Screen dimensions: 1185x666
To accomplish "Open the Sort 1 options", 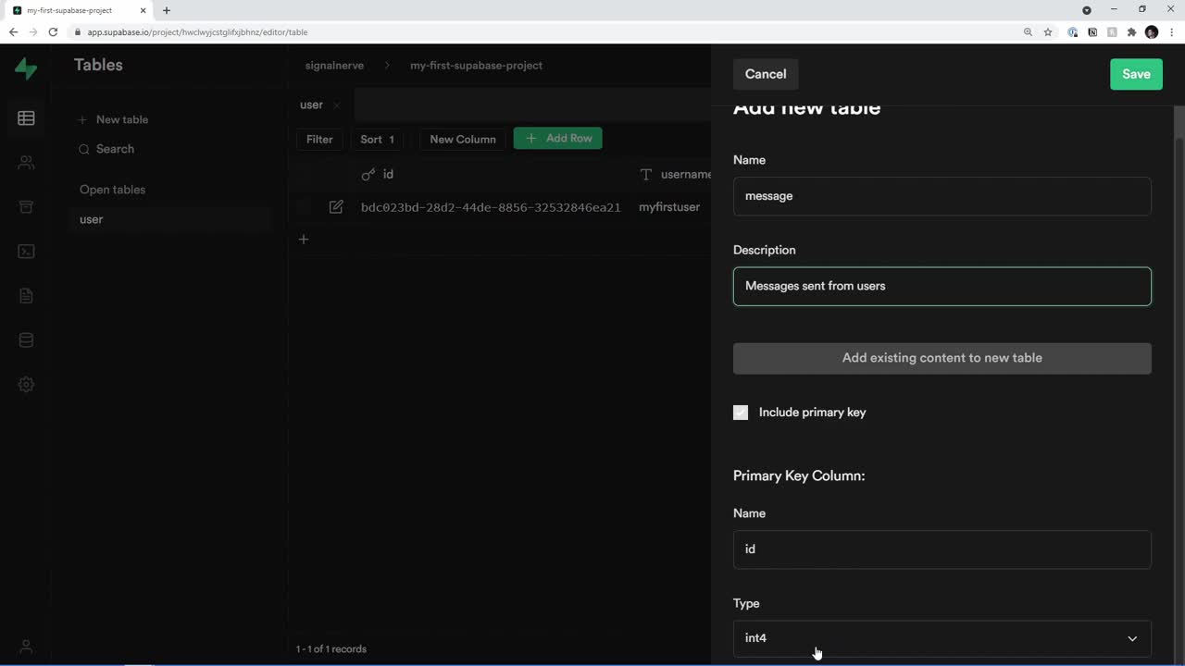I will 377,139.
